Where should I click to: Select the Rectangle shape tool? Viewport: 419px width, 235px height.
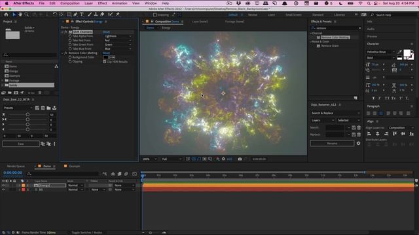coord(69,14)
